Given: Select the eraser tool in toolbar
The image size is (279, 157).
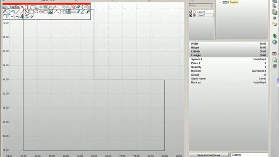Looking at the screenshot, I should pos(78,7).
